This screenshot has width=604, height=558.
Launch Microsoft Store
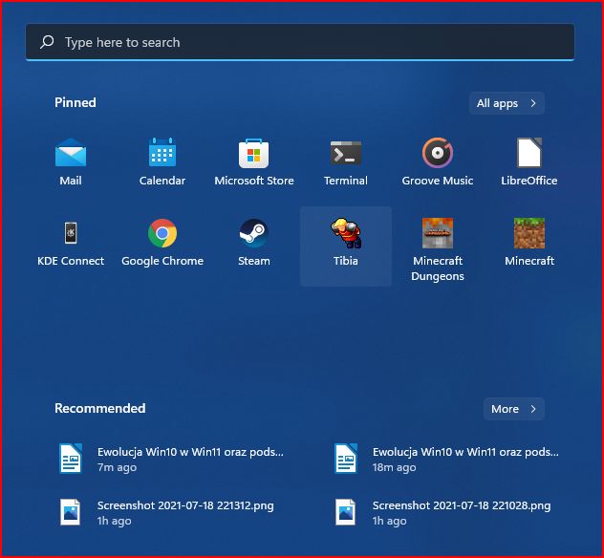tap(254, 161)
